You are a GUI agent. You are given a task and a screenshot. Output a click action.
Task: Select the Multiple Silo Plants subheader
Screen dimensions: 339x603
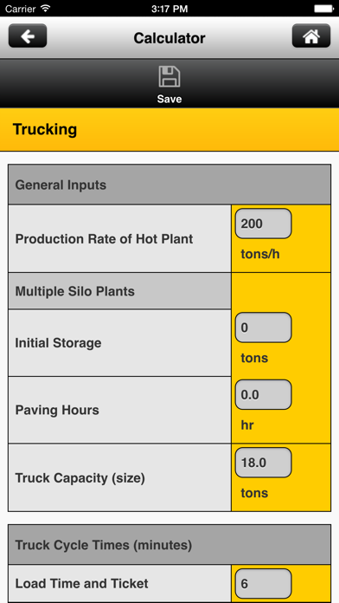click(120, 291)
